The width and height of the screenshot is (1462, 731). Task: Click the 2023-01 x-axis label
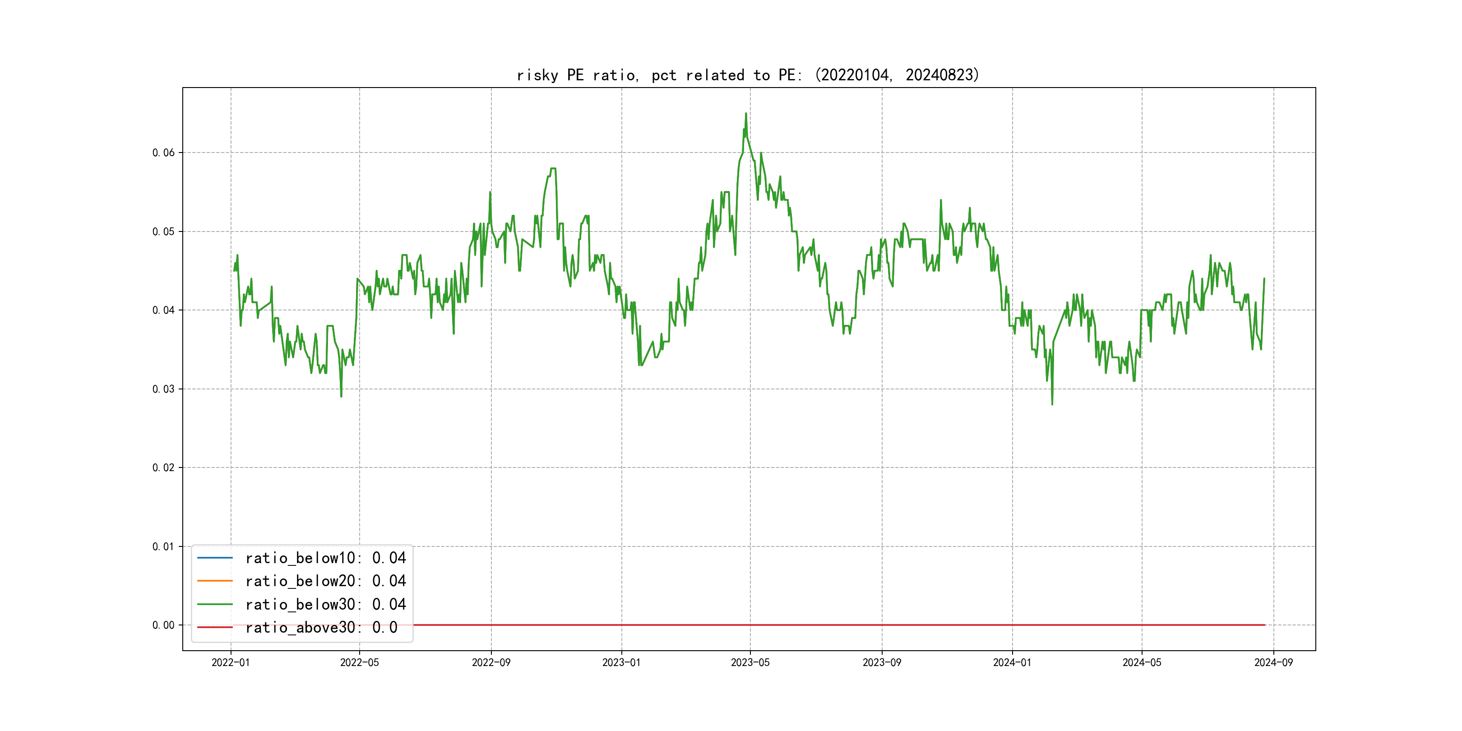point(621,663)
